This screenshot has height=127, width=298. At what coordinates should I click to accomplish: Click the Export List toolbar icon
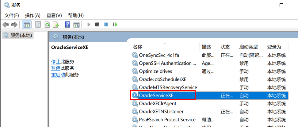[x=56, y=25]
